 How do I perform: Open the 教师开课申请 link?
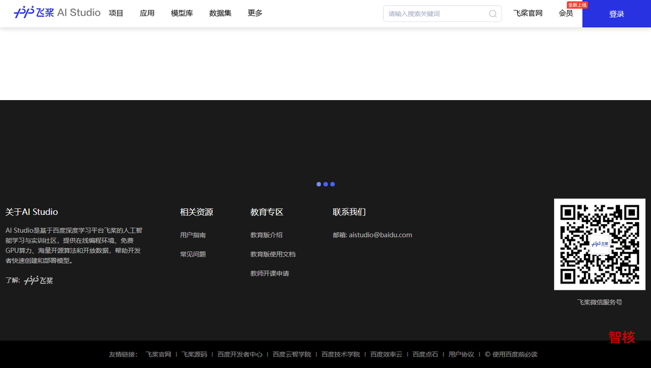click(x=270, y=273)
